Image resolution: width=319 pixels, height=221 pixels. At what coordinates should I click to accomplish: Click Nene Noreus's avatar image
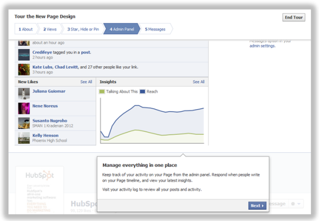[23, 108]
